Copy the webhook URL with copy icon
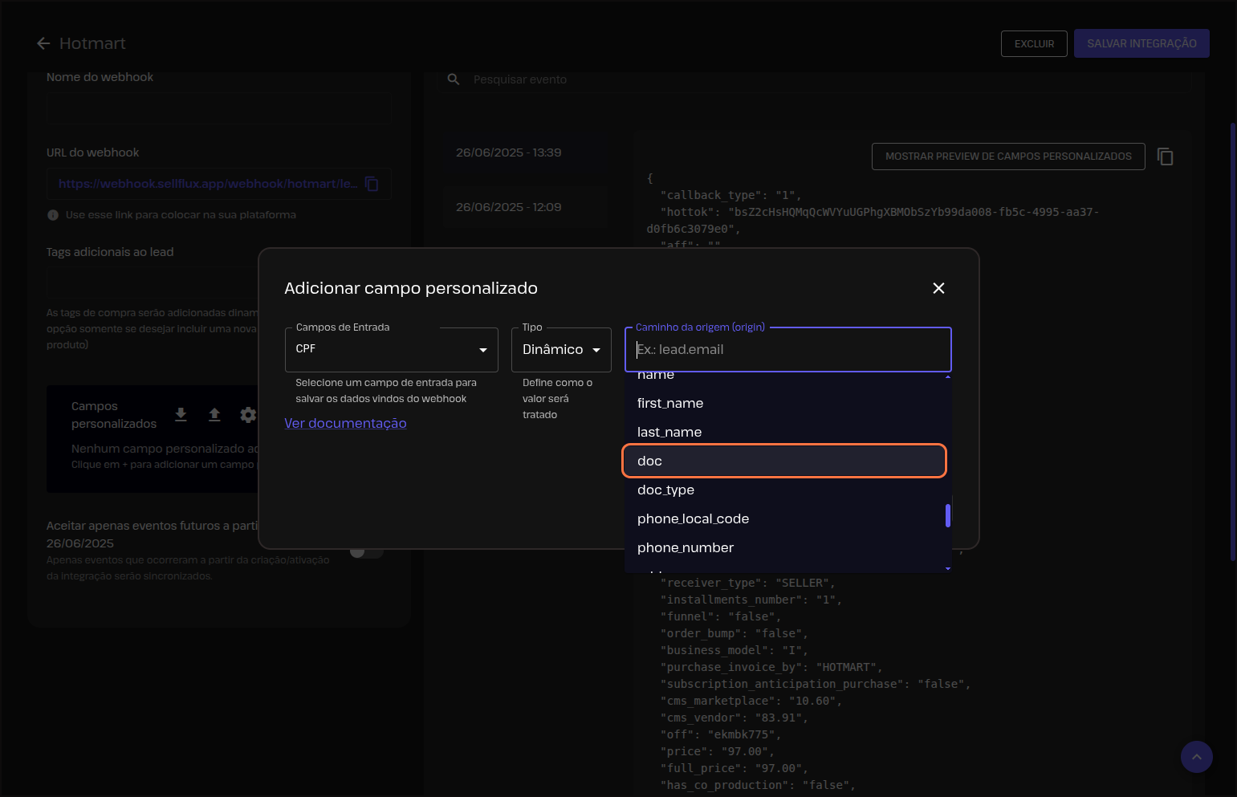 tap(372, 184)
